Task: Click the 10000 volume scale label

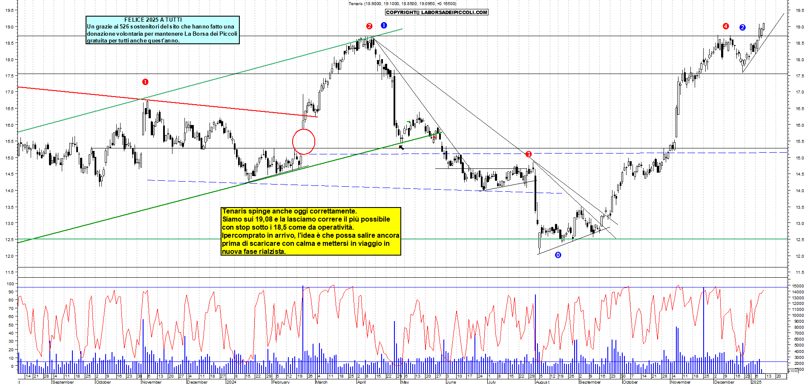Action: click(x=797, y=316)
